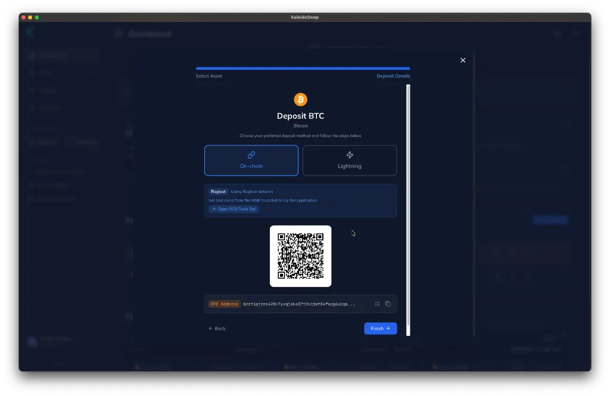Image resolution: width=610 pixels, height=396 pixels.
Task: Click the refresh spinner beside the BTC address
Action: point(376,304)
